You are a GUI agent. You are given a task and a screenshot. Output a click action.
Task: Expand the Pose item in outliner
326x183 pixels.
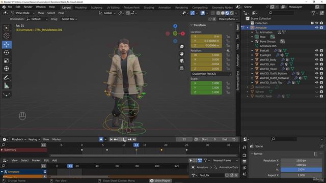coord(252,37)
